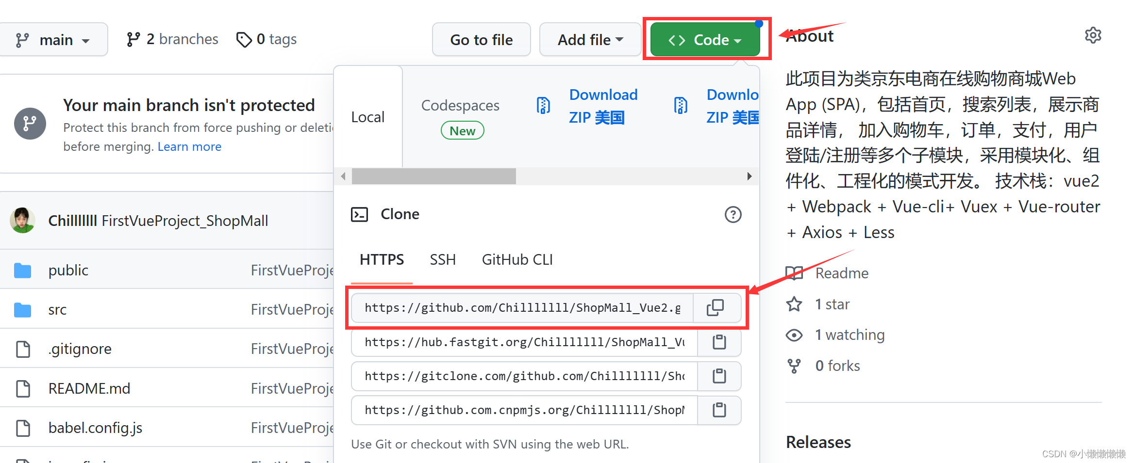Open the 2 branches link

[x=172, y=39]
